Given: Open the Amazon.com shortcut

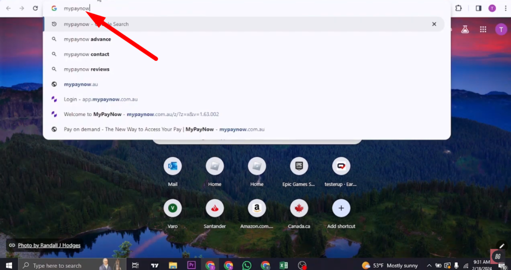Looking at the screenshot, I should pyautogui.click(x=256, y=209).
